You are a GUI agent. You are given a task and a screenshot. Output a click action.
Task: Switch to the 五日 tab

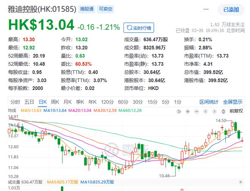pyautogui.click(x=29, y=102)
